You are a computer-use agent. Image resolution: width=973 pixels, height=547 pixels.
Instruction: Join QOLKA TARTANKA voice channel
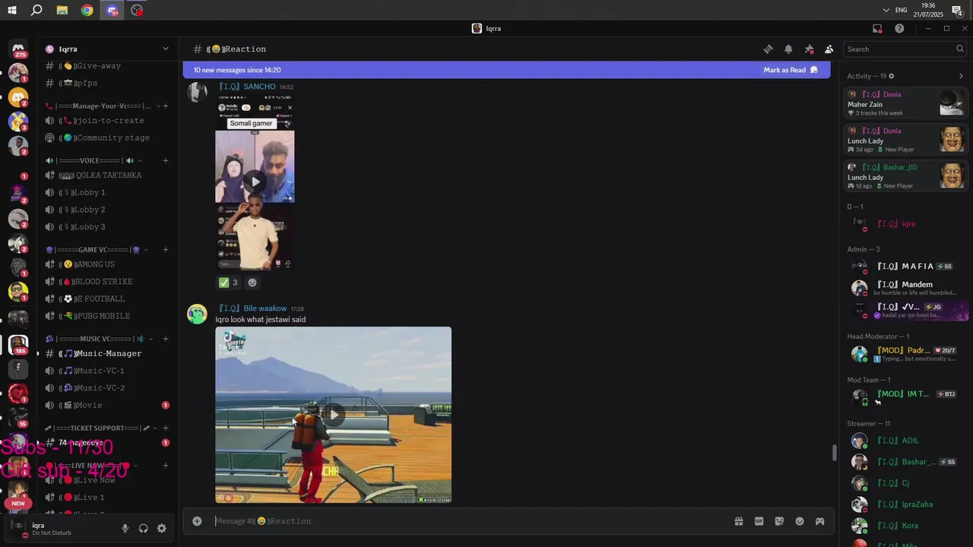107,175
